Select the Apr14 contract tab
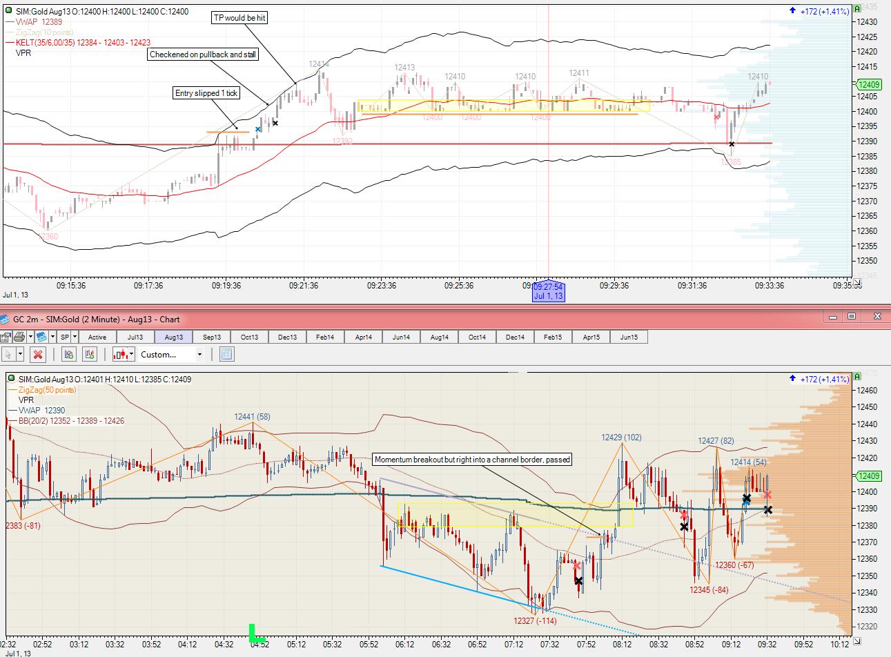This screenshot has width=891, height=657. (363, 337)
